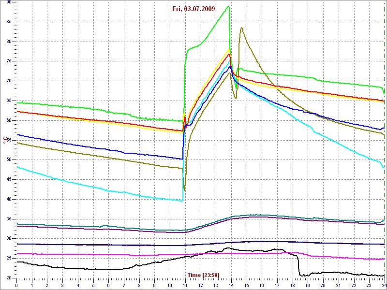387x290 pixels.
Task: Click hour '19' on the time axis
Action: [x=308, y=285]
